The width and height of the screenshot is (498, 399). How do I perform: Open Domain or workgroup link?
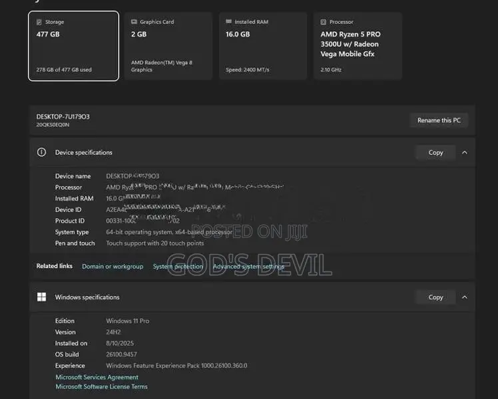click(x=113, y=267)
